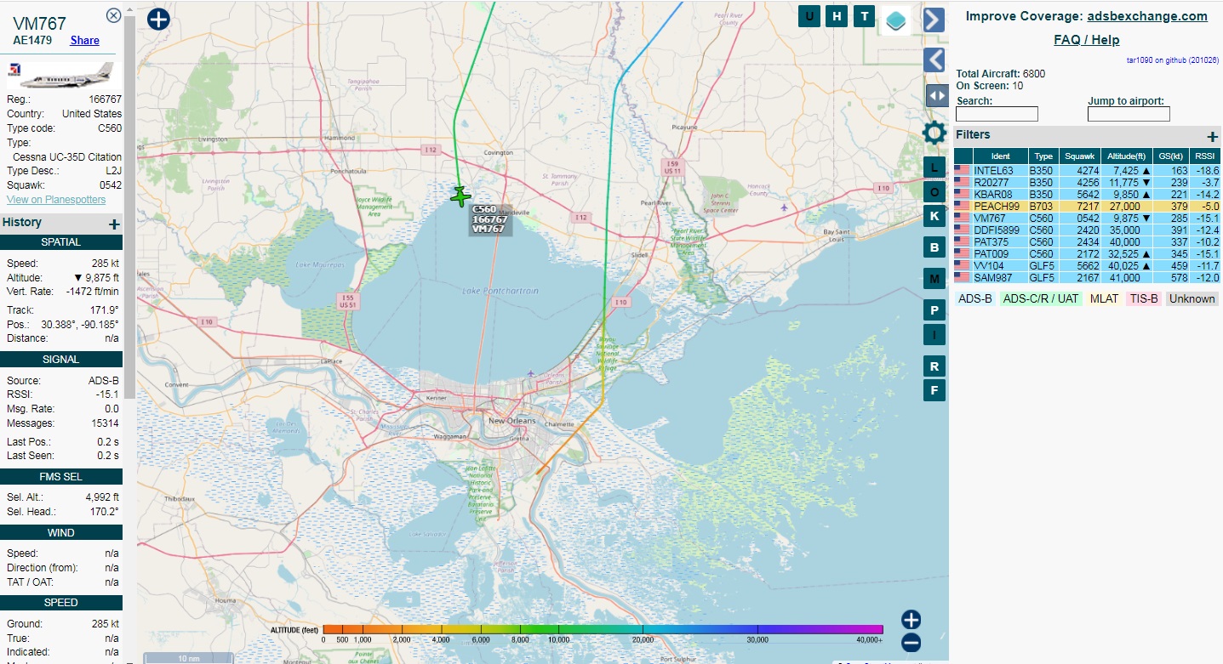Toggle the O map option button
The image size is (1223, 664).
pos(934,192)
